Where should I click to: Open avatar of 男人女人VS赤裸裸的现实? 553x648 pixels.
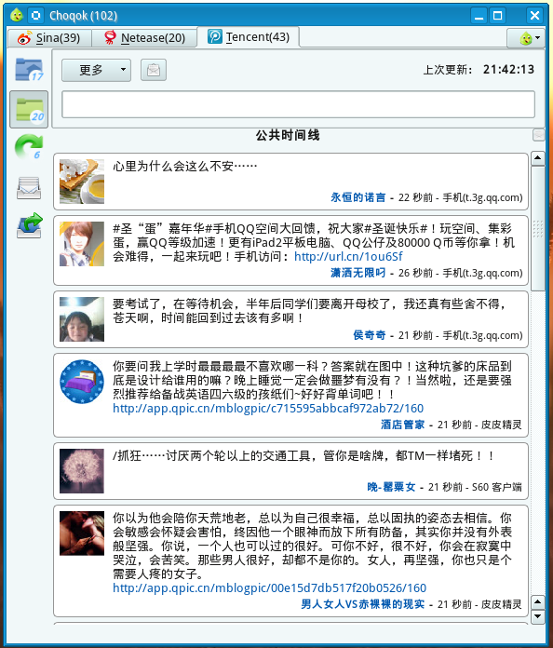tap(82, 533)
